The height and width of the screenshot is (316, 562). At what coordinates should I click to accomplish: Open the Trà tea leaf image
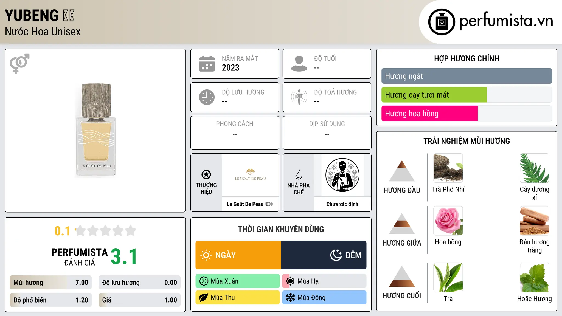point(448,277)
